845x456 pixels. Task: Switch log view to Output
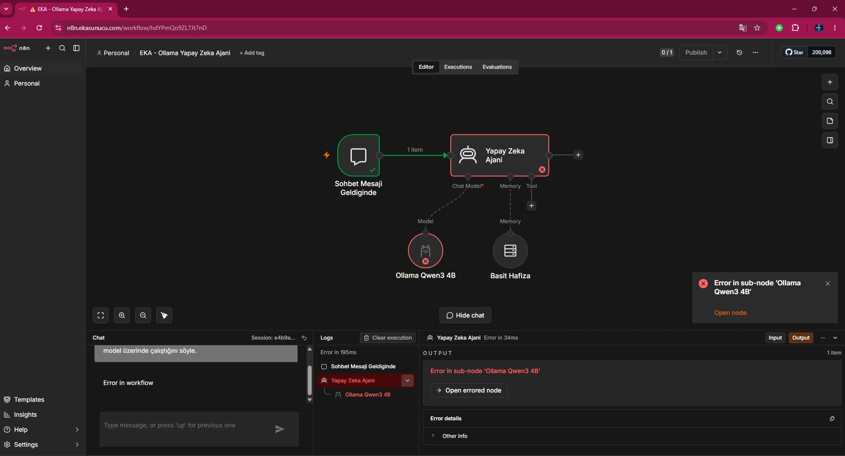(x=801, y=338)
